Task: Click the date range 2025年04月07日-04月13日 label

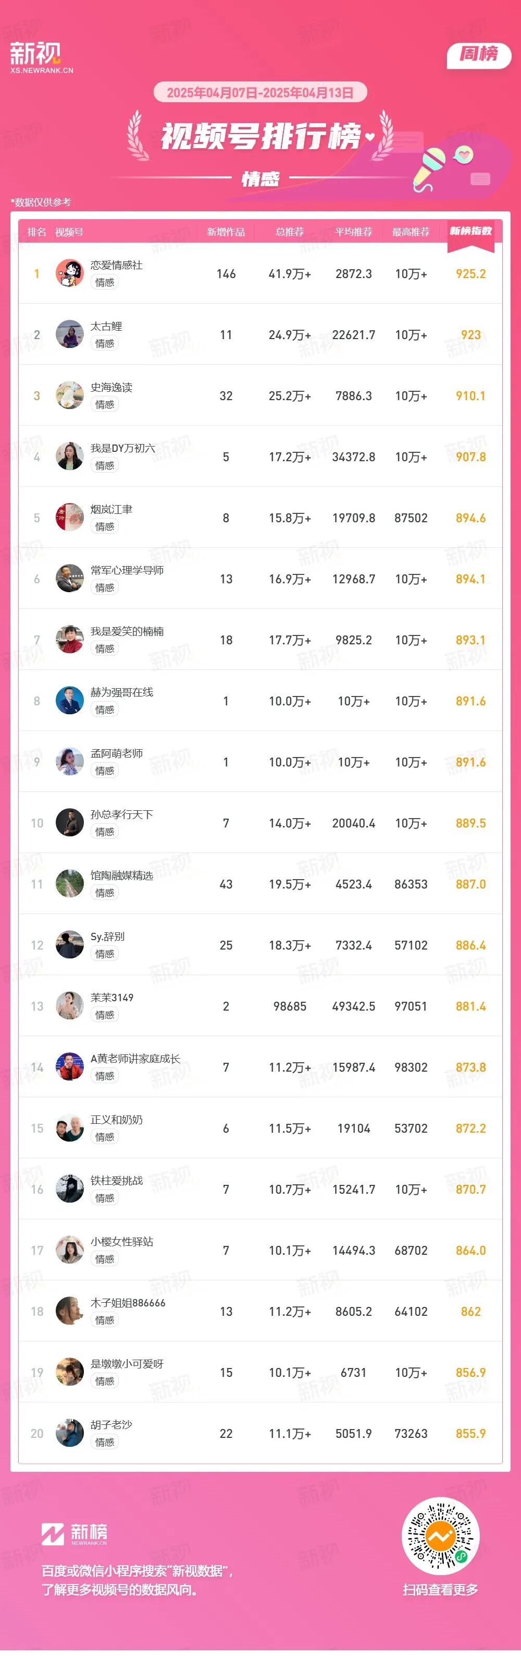Action: pyautogui.click(x=260, y=92)
